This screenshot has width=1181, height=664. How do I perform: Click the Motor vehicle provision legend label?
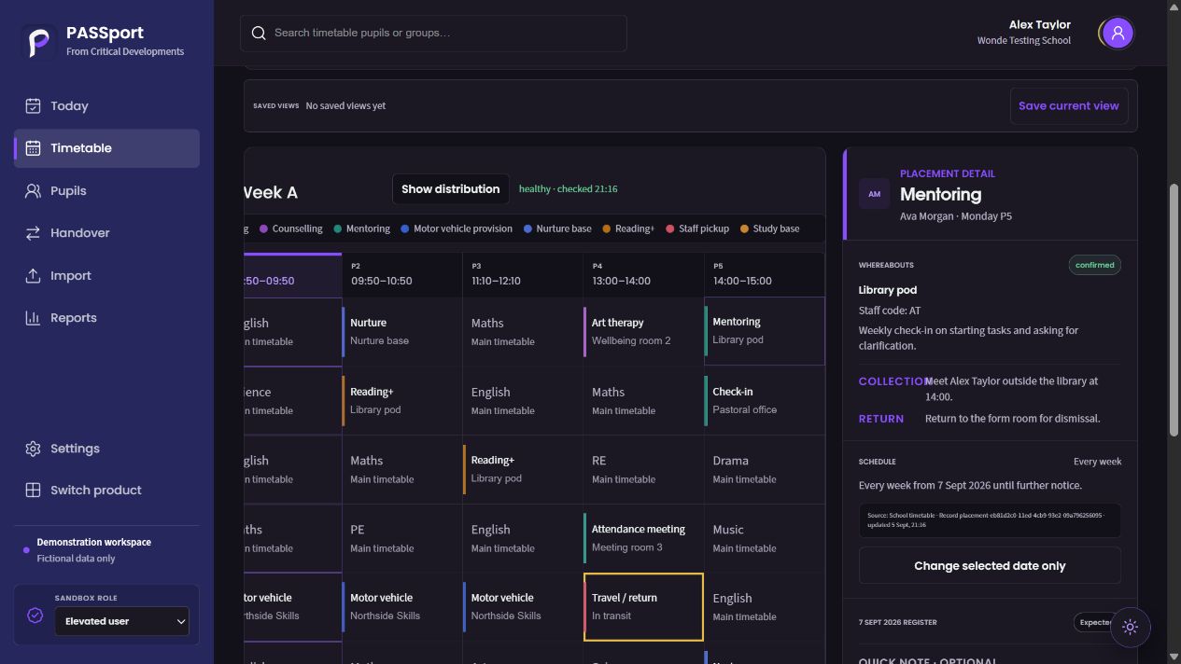tap(463, 228)
